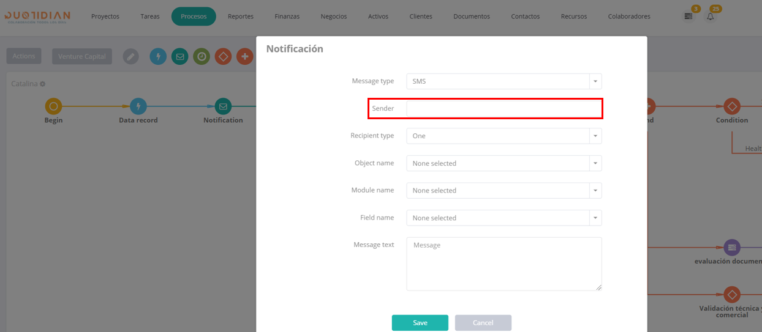Navigate to Clientes
This screenshot has width=762, height=332.
point(421,17)
